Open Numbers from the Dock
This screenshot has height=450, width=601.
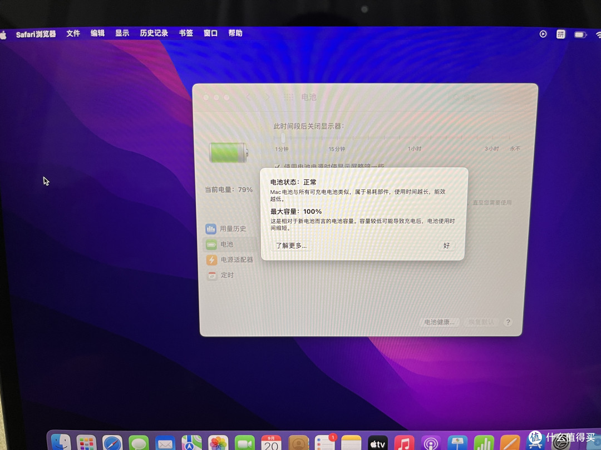[x=484, y=443]
